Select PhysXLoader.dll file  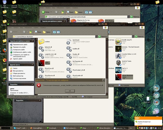pos(74,76)
